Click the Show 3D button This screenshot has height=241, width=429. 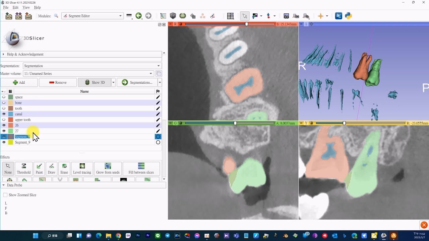(x=95, y=82)
